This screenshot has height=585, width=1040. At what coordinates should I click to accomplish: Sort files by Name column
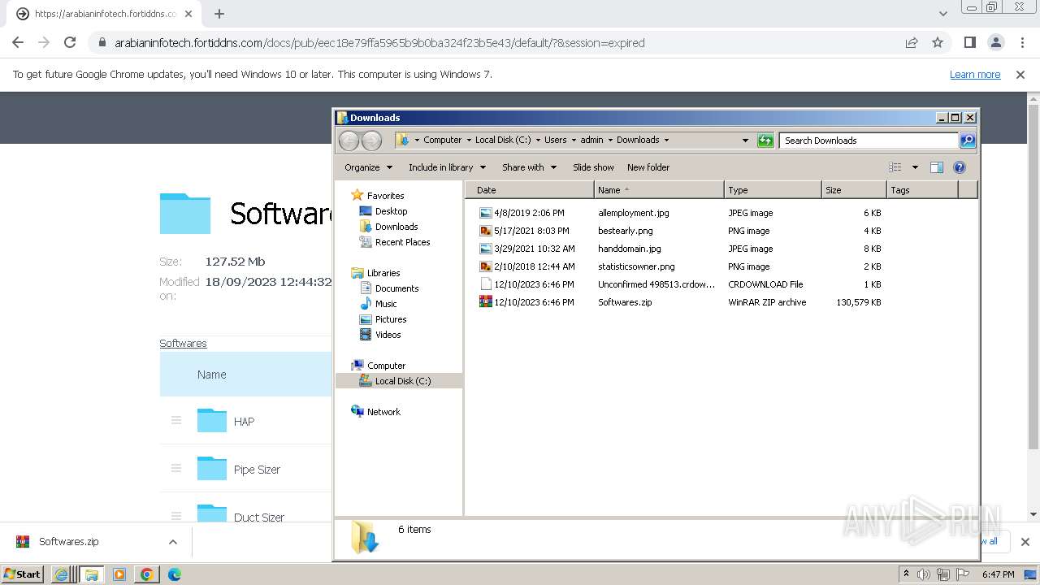point(659,190)
